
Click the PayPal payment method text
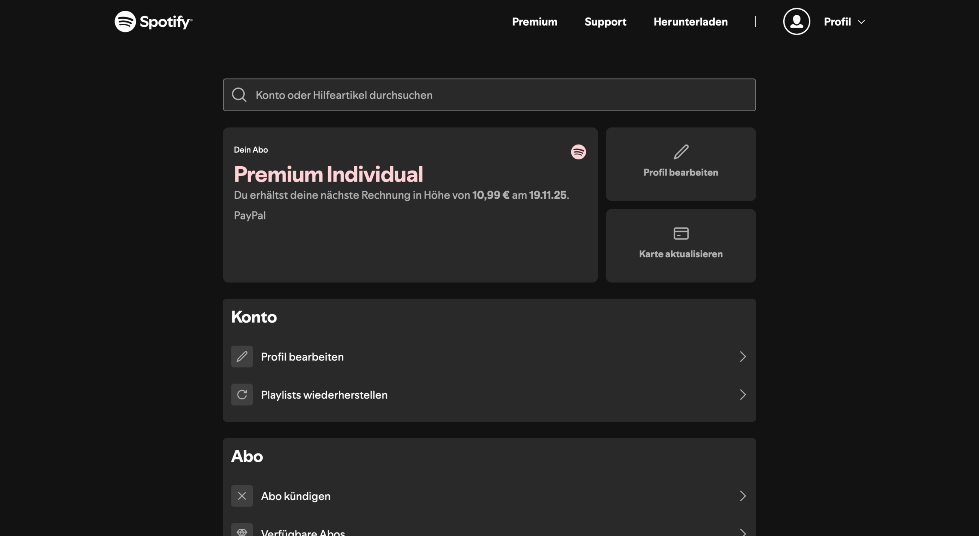(x=250, y=216)
